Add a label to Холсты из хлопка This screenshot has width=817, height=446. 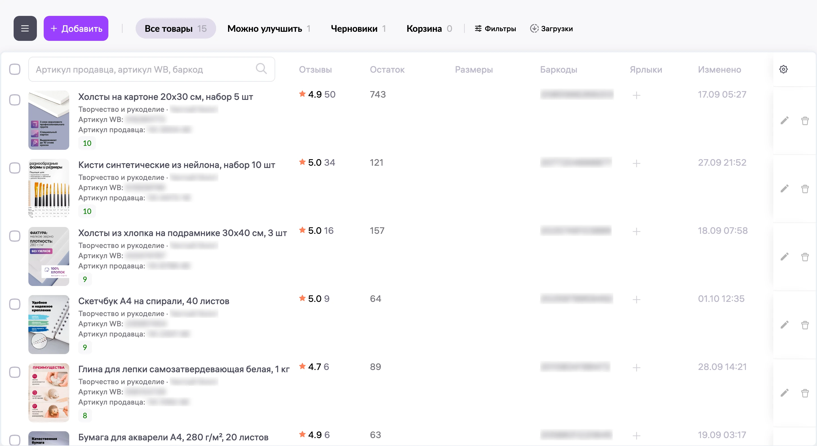[x=636, y=232]
